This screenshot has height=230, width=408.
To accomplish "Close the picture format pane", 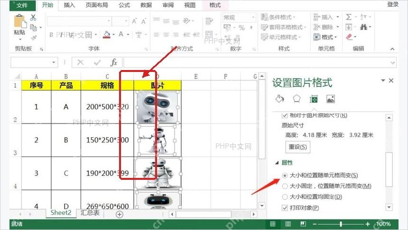I will point(391,80).
